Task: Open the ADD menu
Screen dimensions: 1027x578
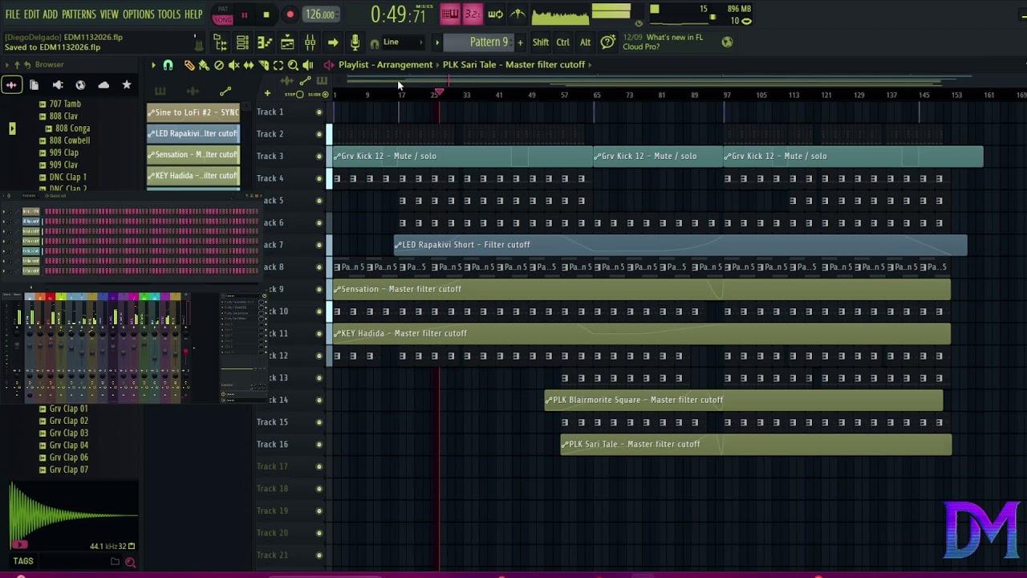Action: (51, 14)
